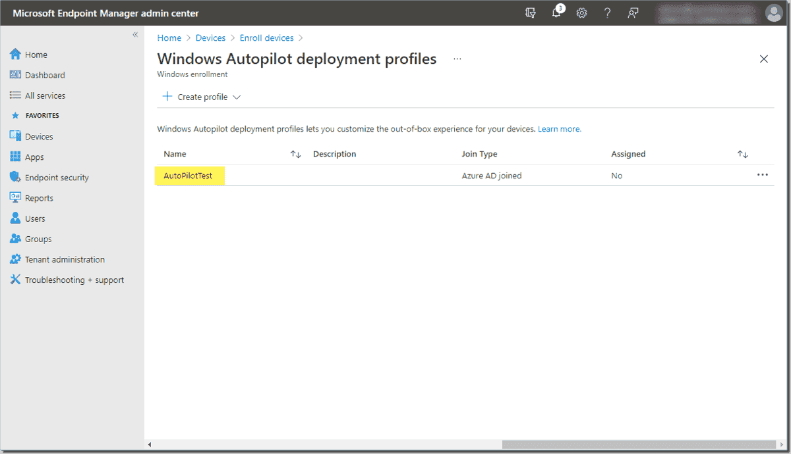Sort by Assigned column arrows
This screenshot has height=454, width=791.
click(743, 154)
